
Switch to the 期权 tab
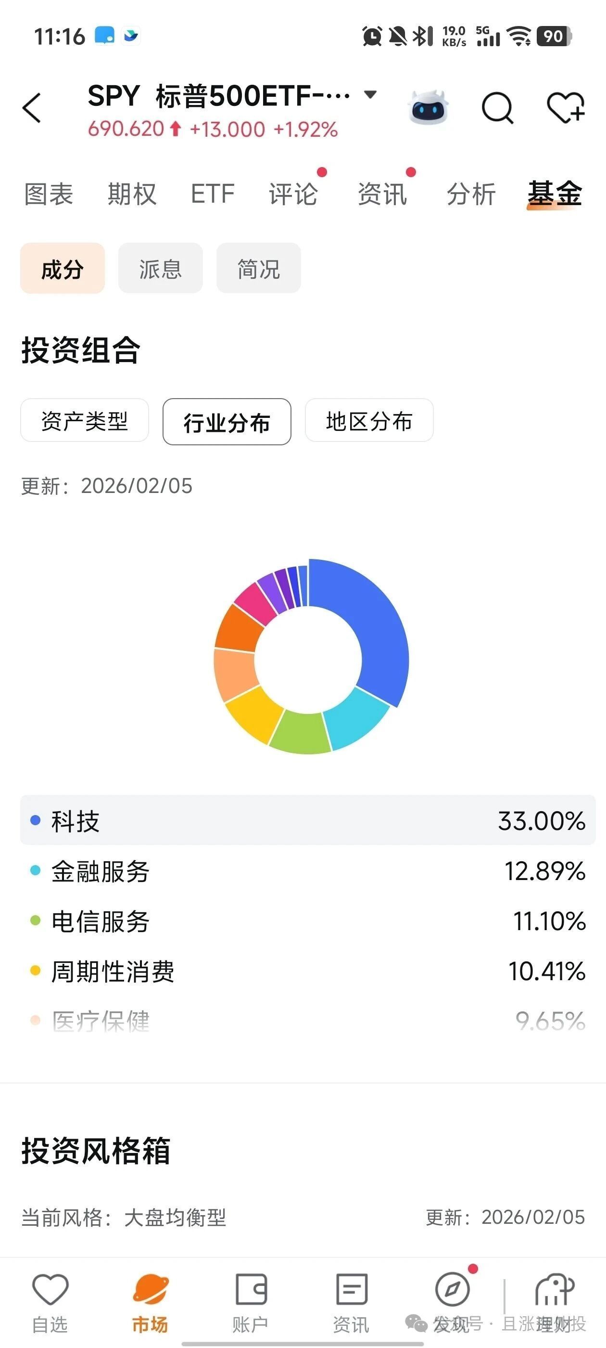(x=132, y=194)
